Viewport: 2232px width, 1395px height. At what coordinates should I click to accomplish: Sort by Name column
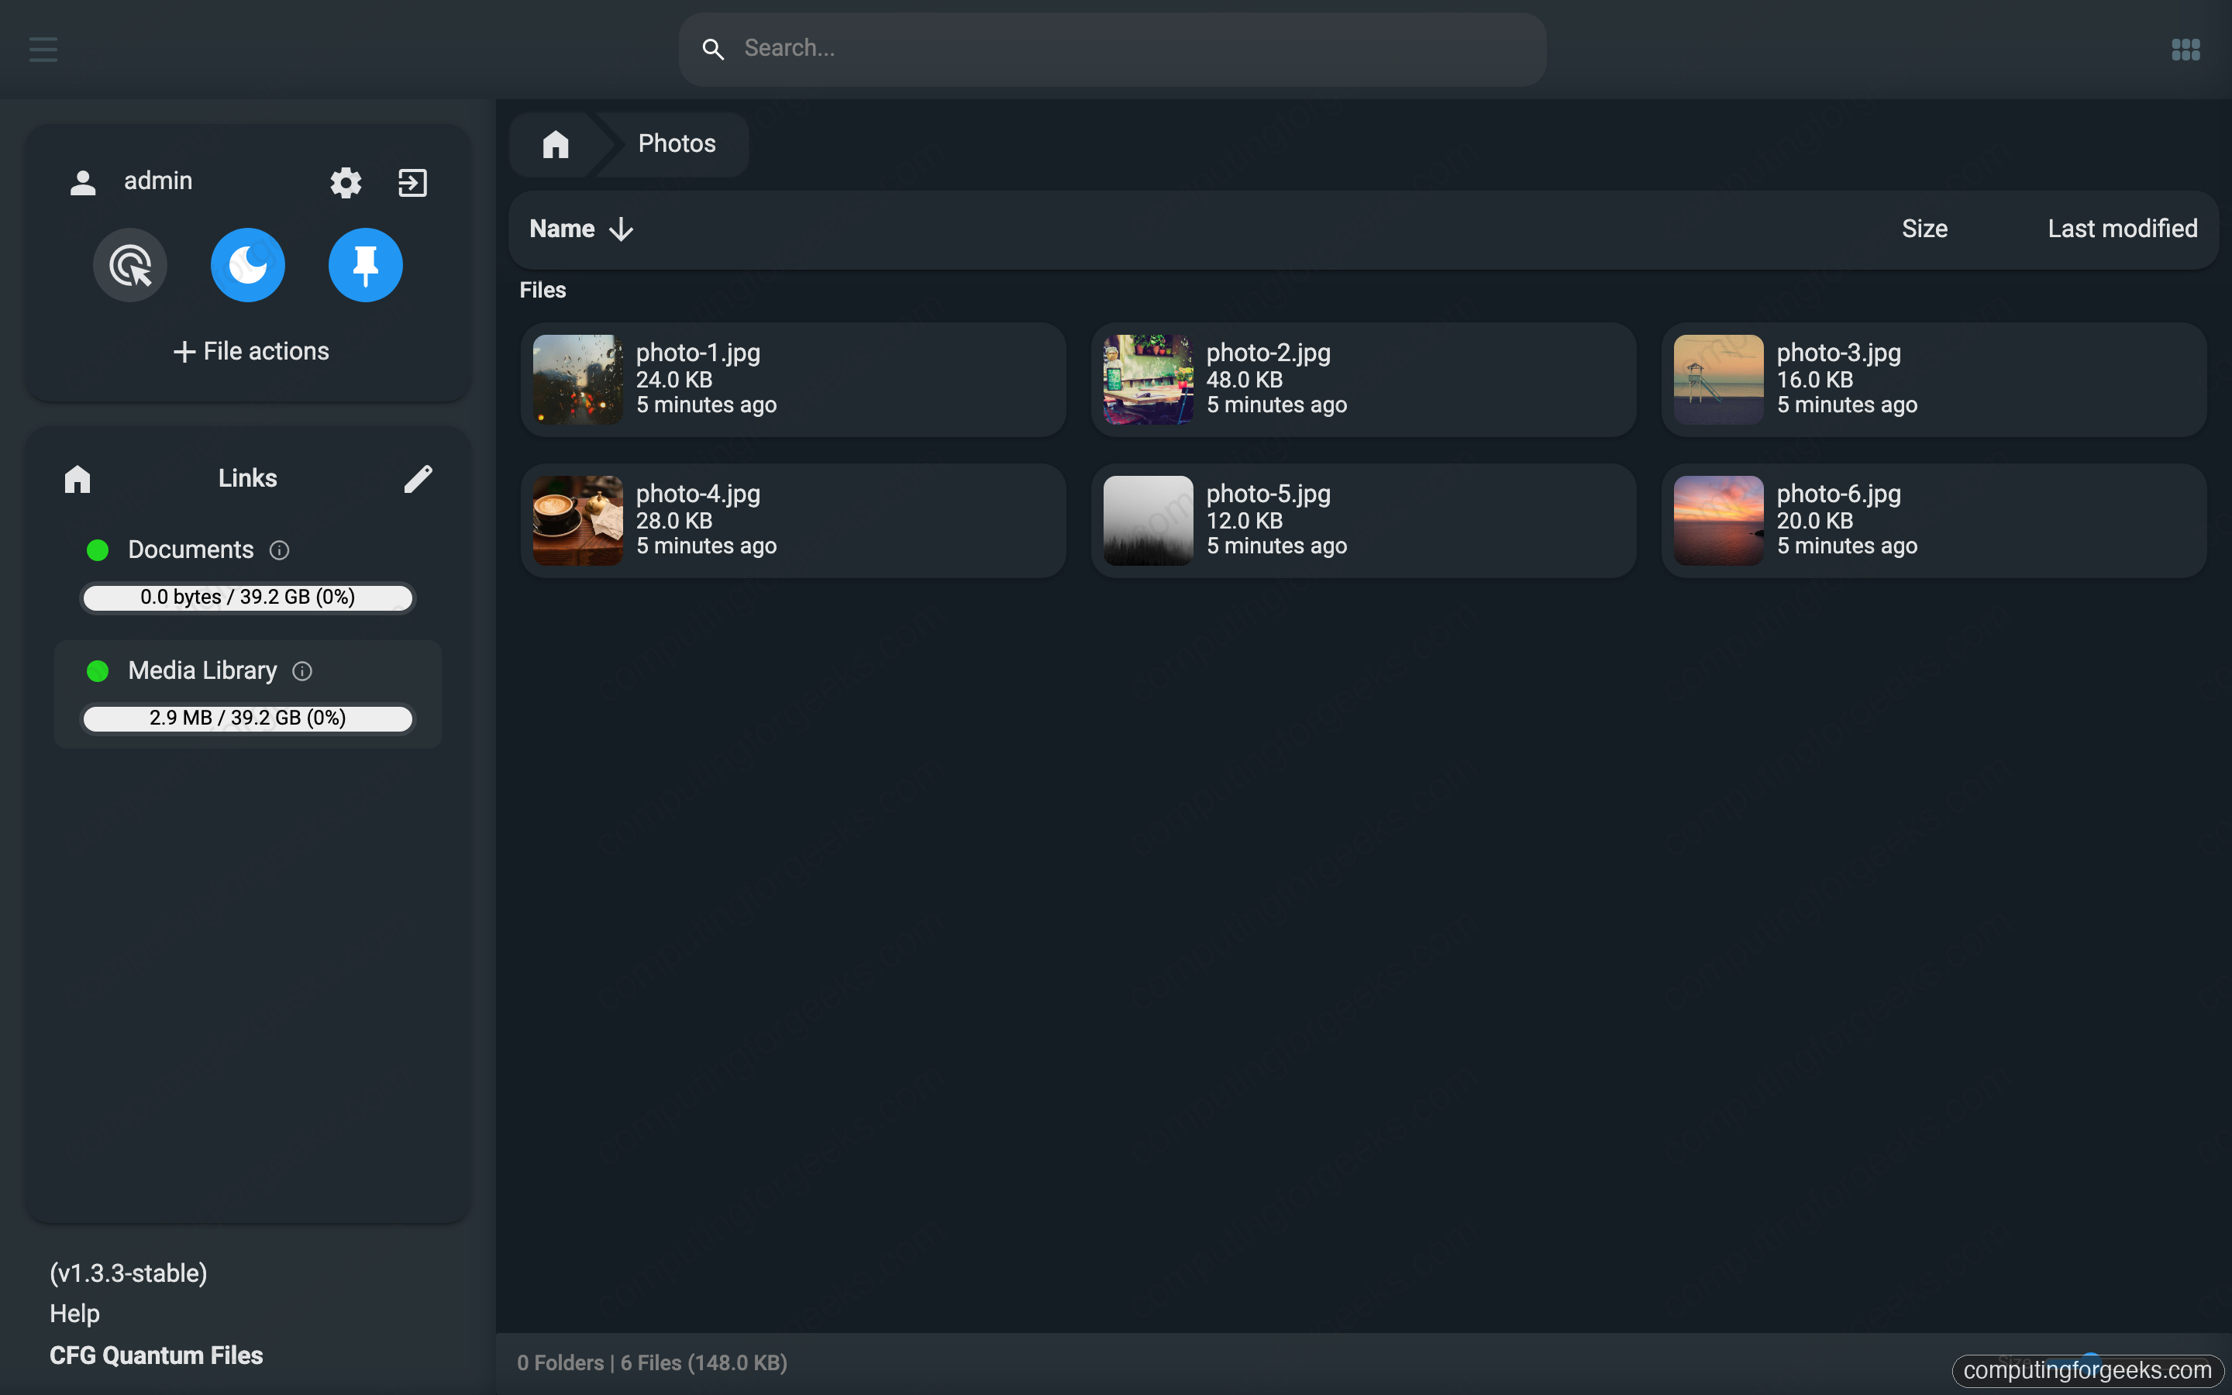point(562,229)
